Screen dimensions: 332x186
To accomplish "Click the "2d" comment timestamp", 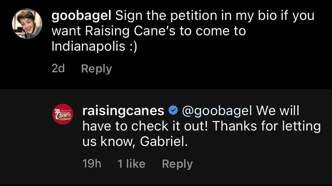I will pos(58,69).
